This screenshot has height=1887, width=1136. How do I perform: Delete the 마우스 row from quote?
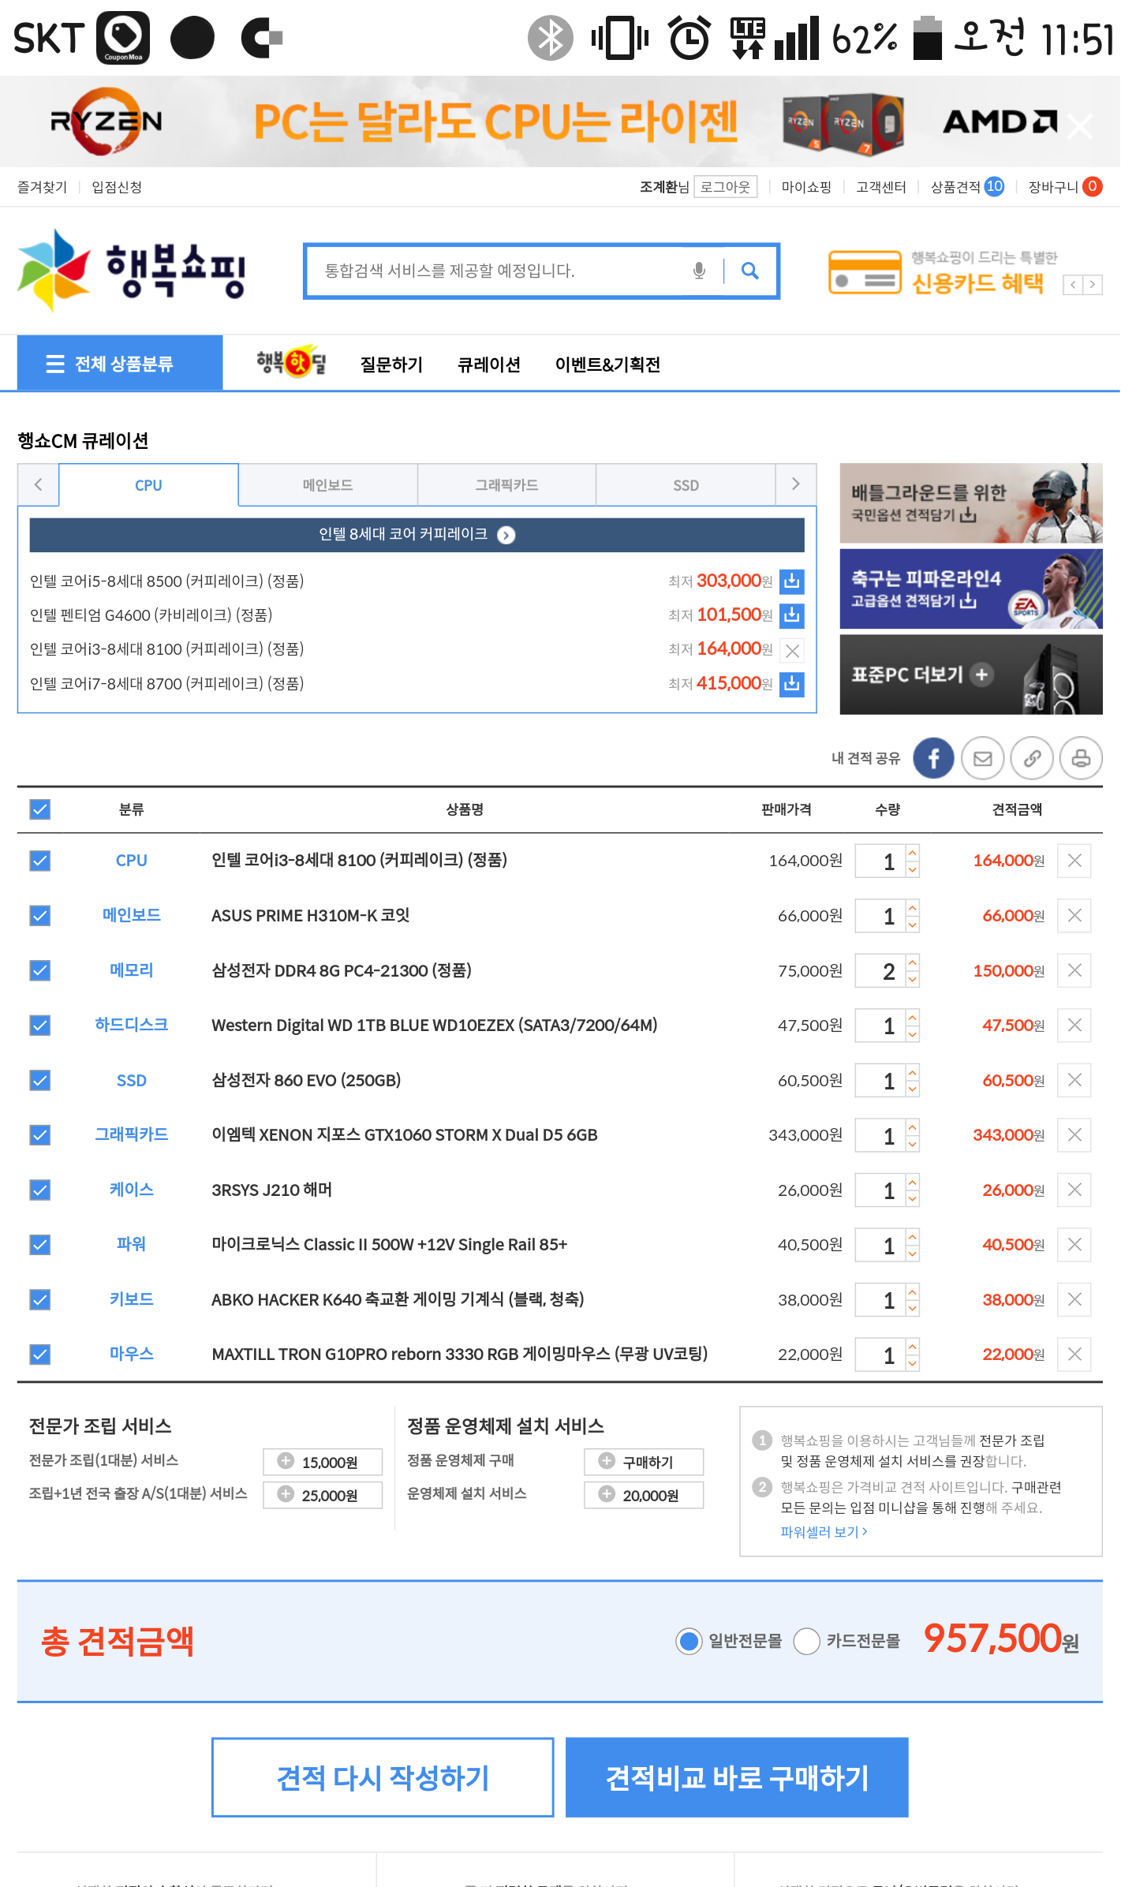coord(1074,1355)
